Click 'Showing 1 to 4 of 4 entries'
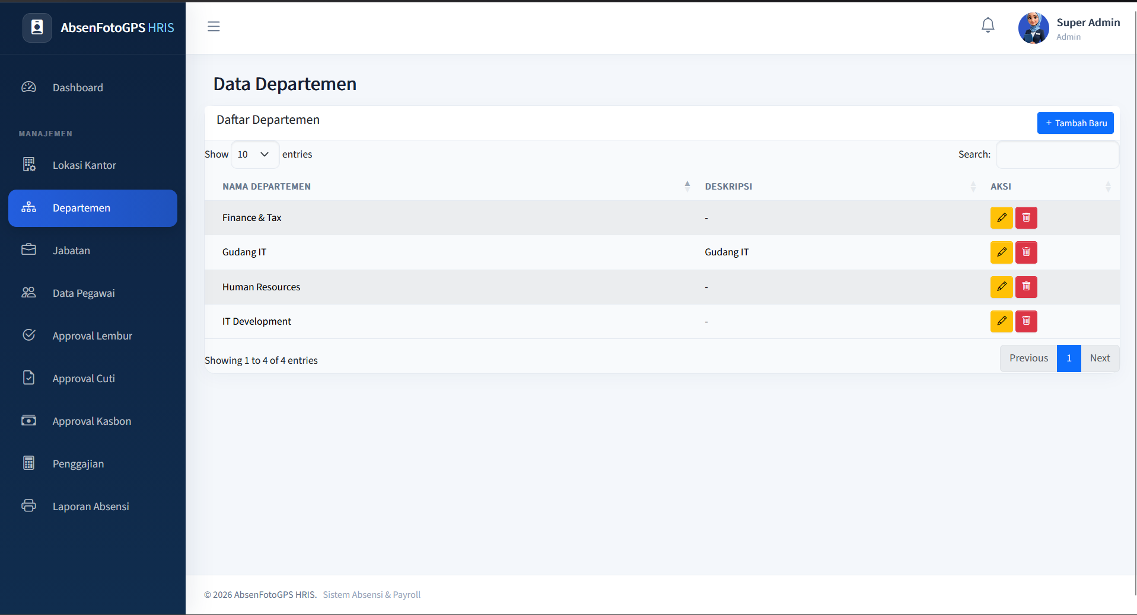The height and width of the screenshot is (615, 1137). [x=261, y=361]
